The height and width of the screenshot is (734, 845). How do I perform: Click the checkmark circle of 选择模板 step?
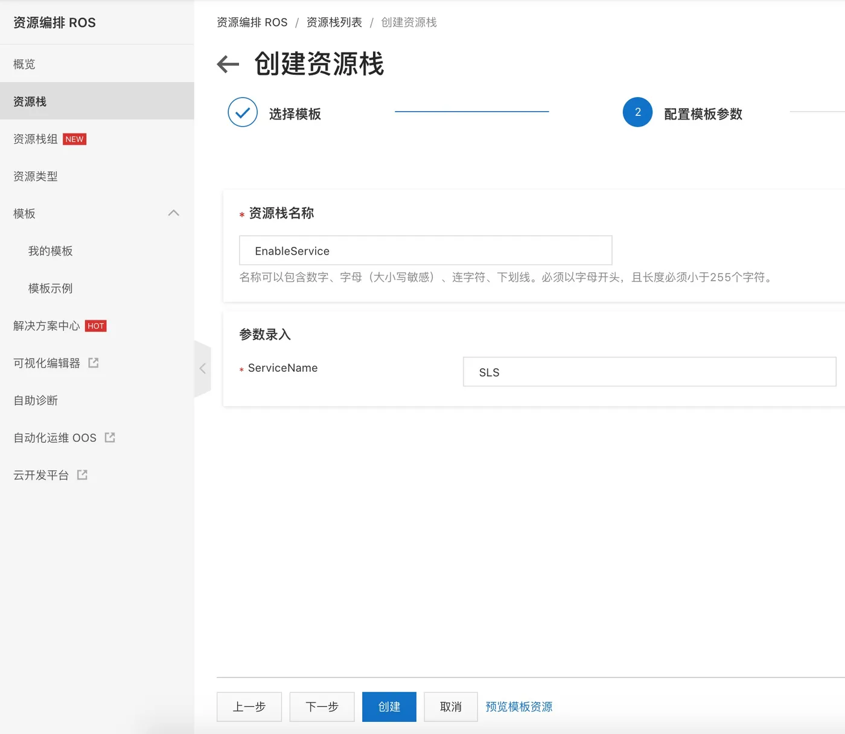243,112
